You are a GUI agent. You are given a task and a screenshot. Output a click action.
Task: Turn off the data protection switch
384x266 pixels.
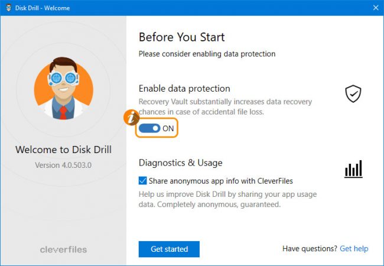149,128
